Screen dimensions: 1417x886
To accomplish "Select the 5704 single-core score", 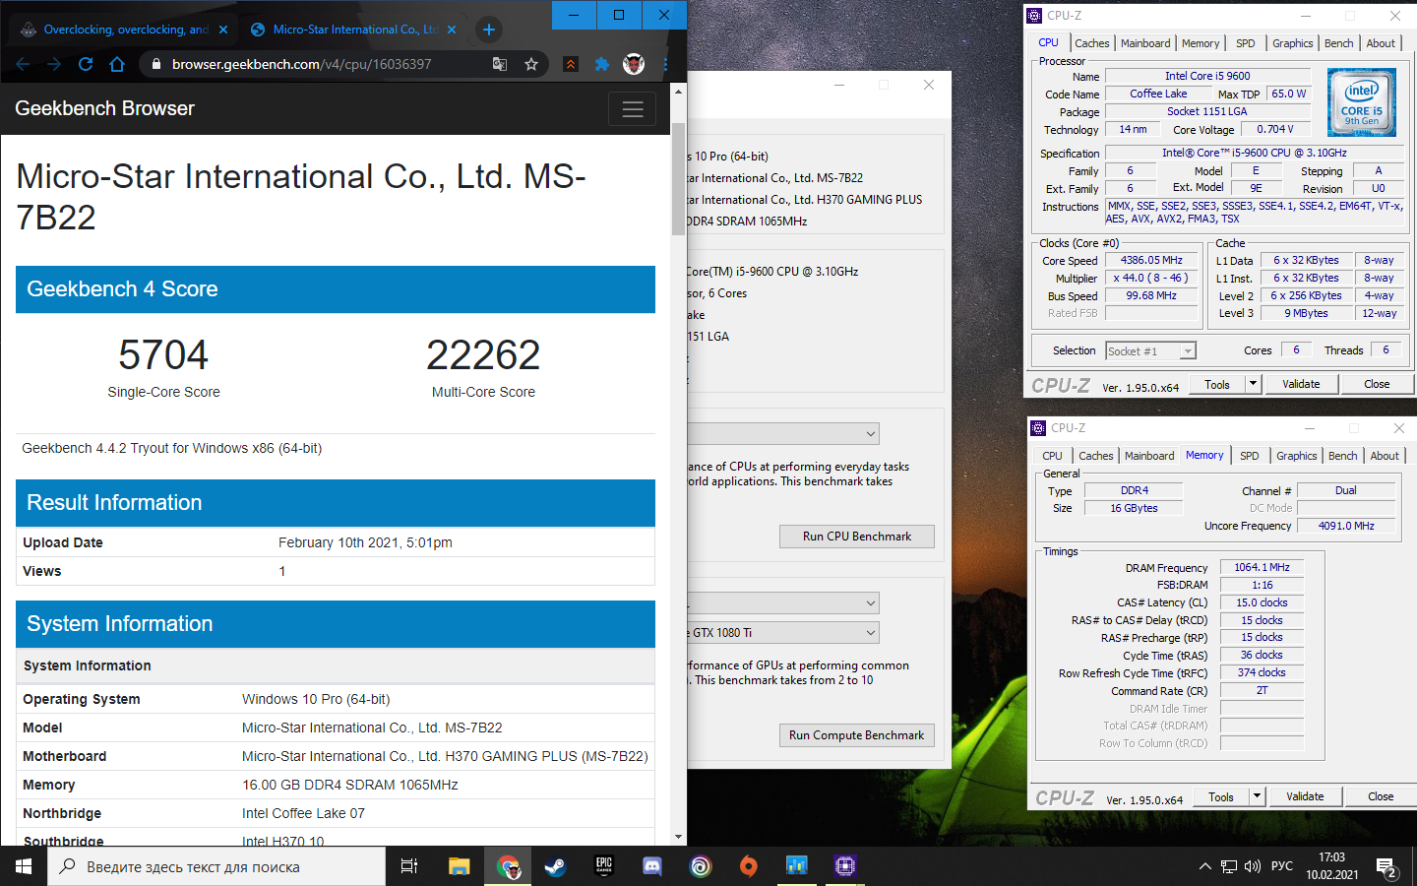I will [163, 354].
